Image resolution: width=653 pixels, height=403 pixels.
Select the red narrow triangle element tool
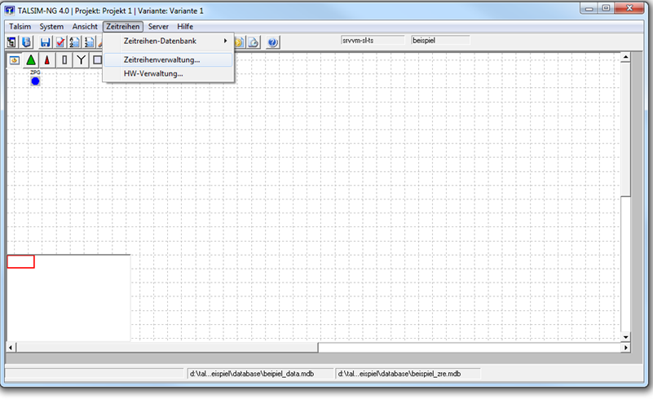47,59
